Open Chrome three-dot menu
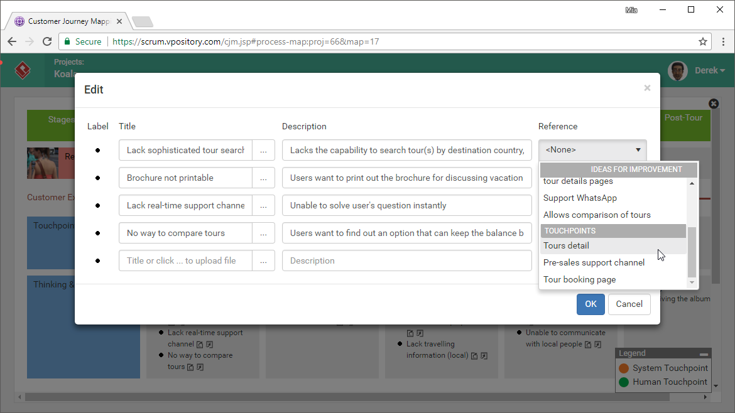735x413 pixels. [723, 41]
